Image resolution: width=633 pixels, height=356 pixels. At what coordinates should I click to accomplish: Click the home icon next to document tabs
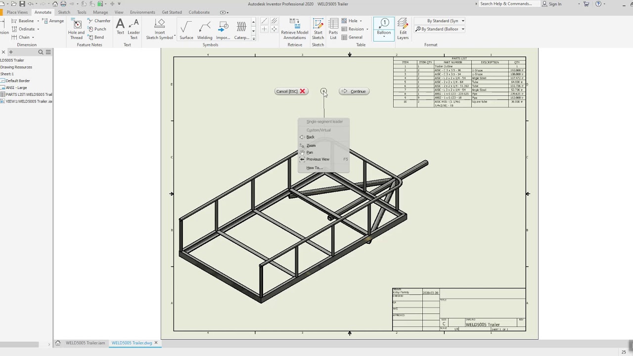coord(58,343)
